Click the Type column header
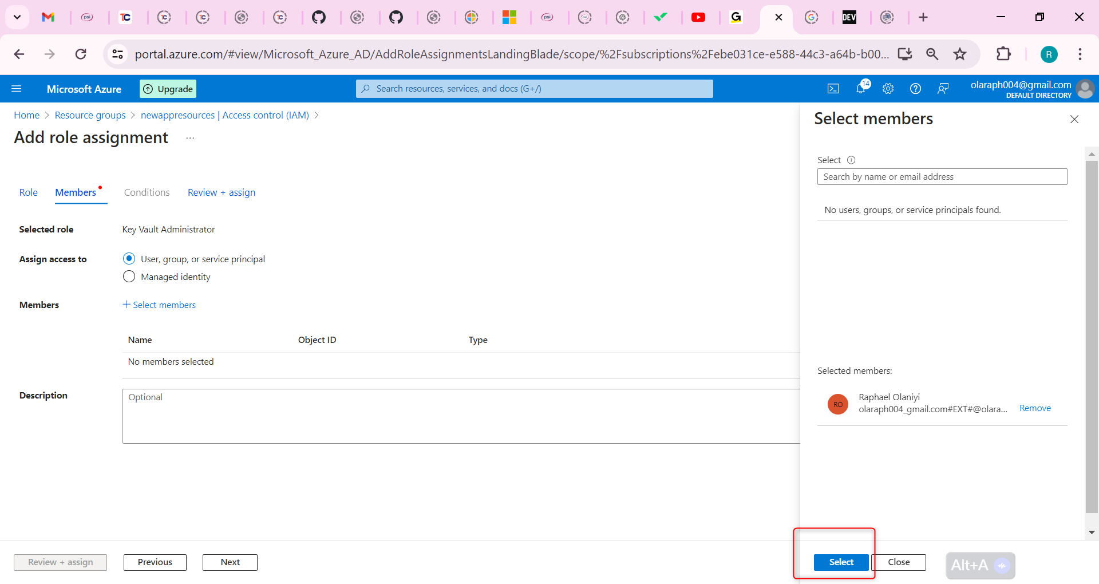1099x584 pixels. [x=478, y=340]
